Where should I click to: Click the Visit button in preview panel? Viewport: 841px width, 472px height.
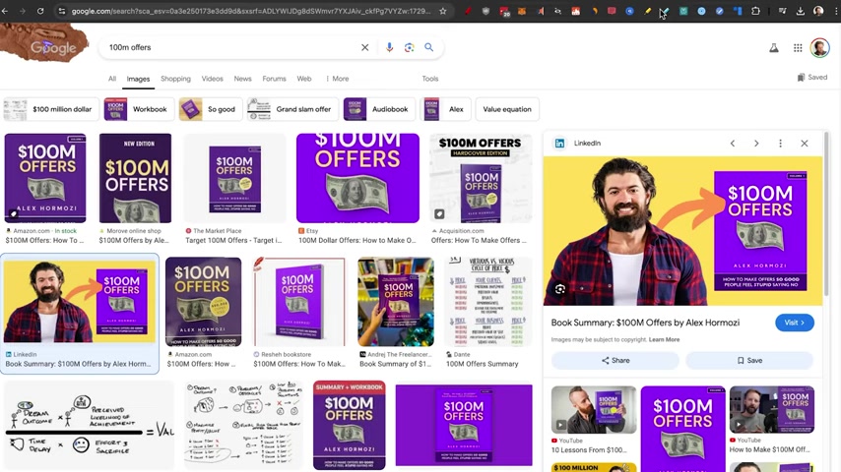pos(795,323)
